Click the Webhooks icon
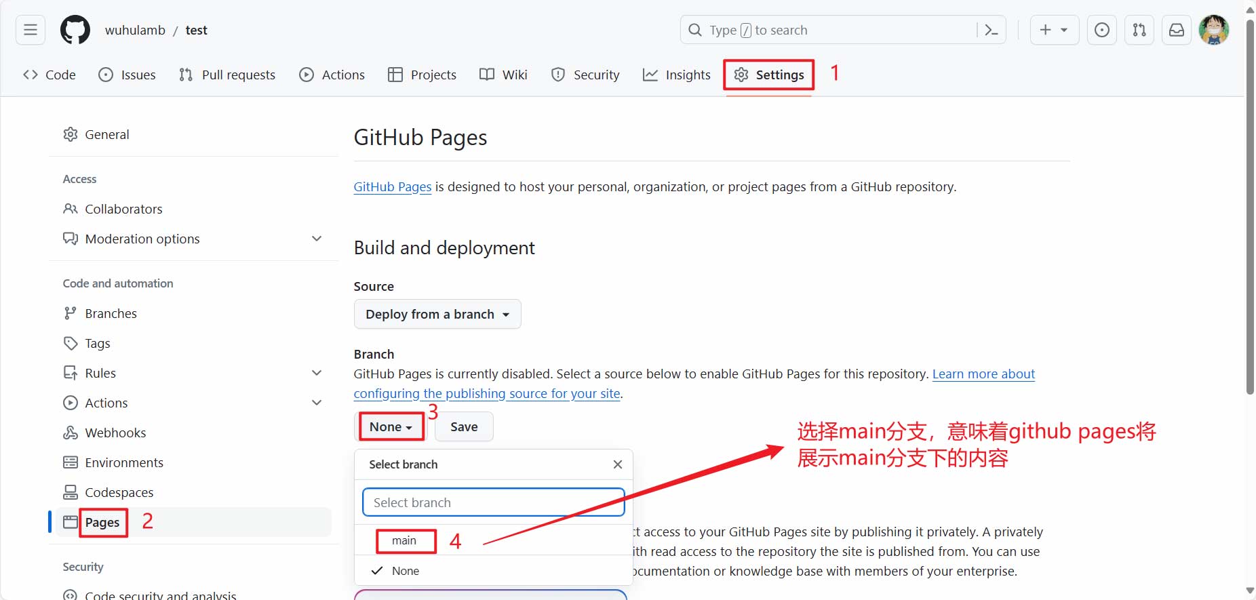The height and width of the screenshot is (600, 1256). point(71,433)
